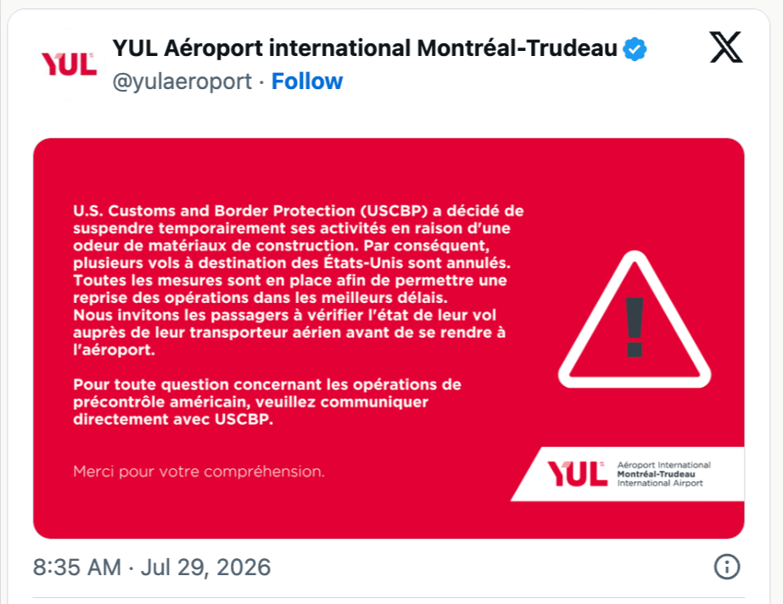Click the Jul 29, 2026 date
The width and height of the screenshot is (783, 604).
click(205, 567)
